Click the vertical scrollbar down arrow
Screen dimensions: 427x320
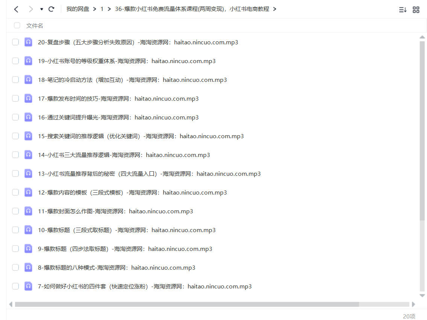point(422,296)
